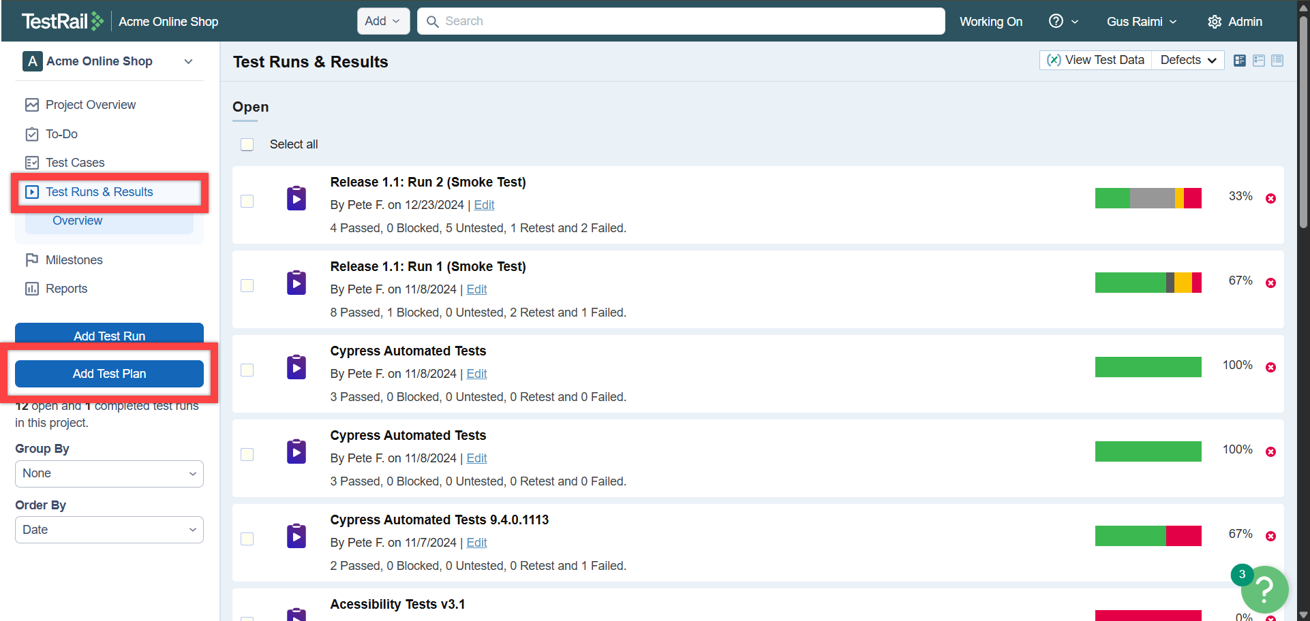The width and height of the screenshot is (1310, 621).
Task: Open the green floating help bubble
Action: tap(1264, 589)
